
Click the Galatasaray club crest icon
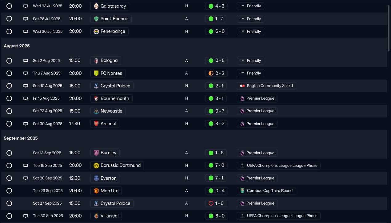pos(96,6)
